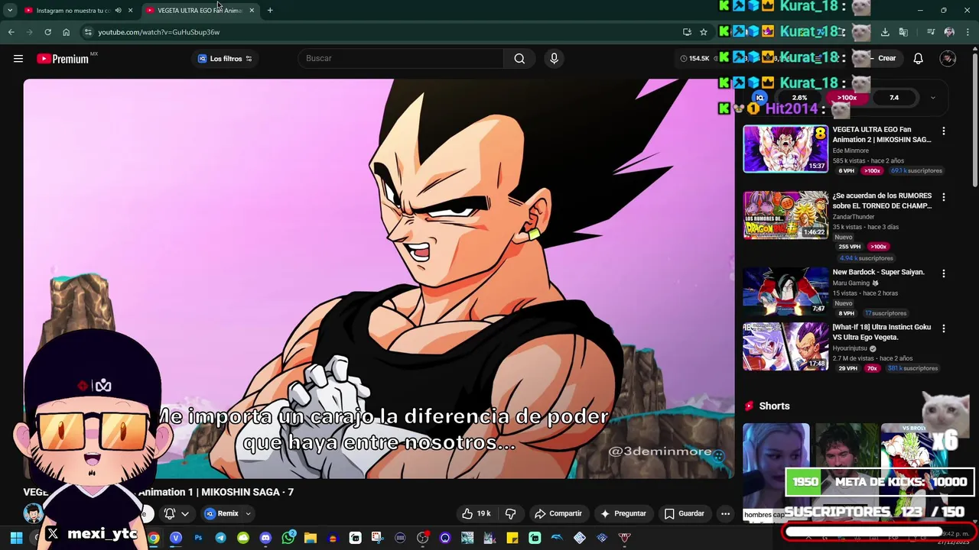Save the video with Guardar
This screenshot has width=979, height=550.
pos(685,514)
